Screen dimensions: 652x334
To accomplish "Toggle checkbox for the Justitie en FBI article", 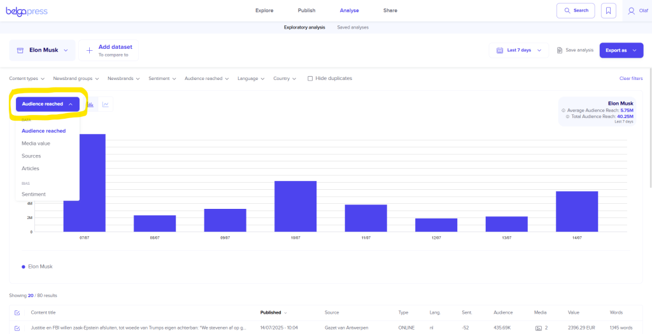I will (x=17, y=328).
